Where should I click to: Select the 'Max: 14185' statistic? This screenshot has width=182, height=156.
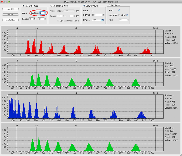click(x=171, y=69)
